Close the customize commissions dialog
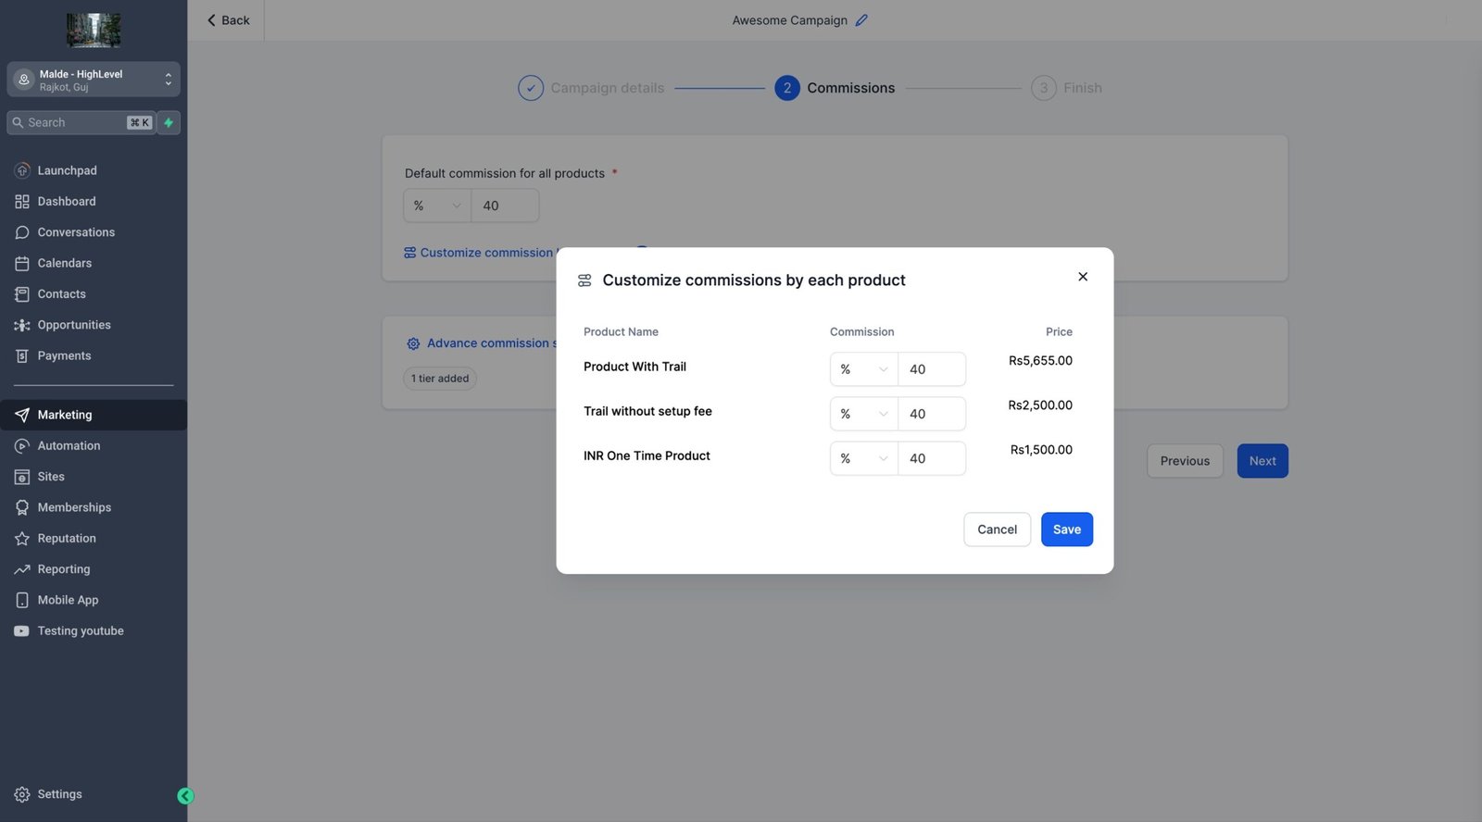This screenshot has width=1482, height=822. tap(1083, 277)
